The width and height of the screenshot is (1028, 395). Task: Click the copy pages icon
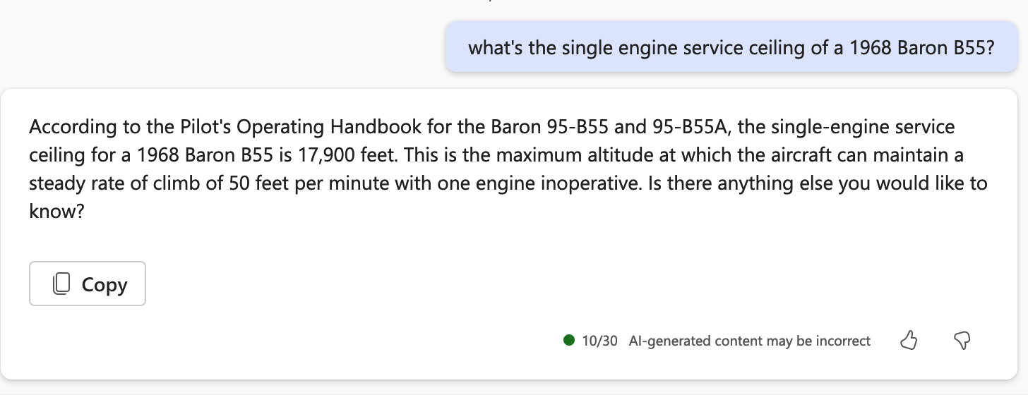(62, 284)
